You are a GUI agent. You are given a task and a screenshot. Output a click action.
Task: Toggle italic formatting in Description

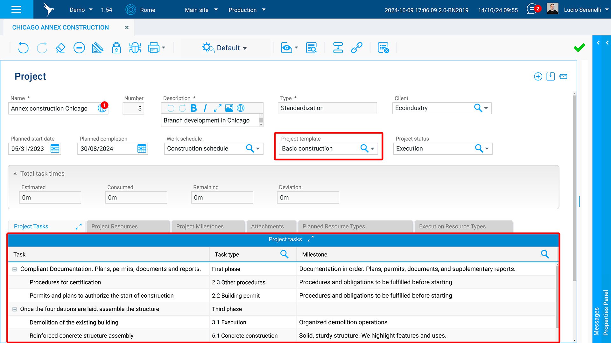point(205,108)
